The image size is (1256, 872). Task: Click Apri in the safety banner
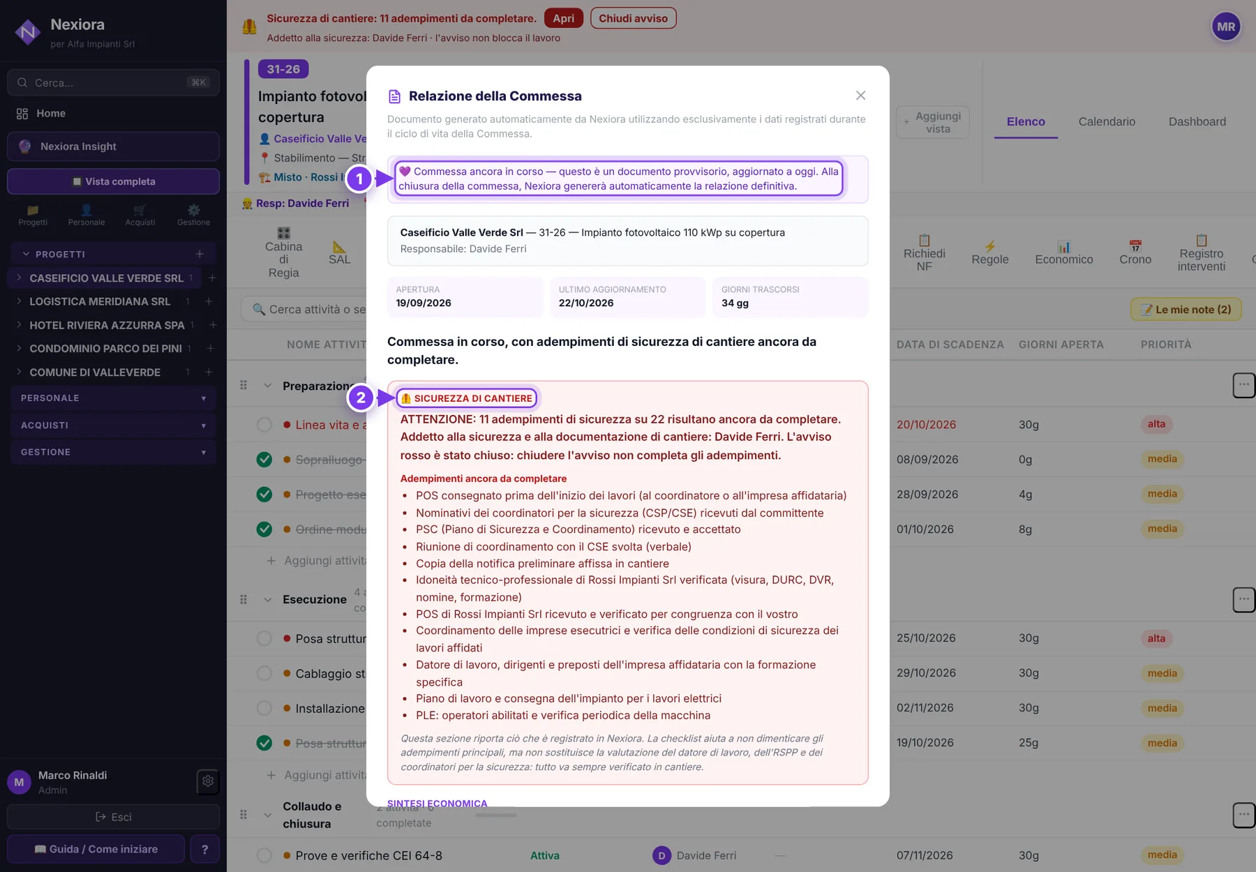point(564,18)
